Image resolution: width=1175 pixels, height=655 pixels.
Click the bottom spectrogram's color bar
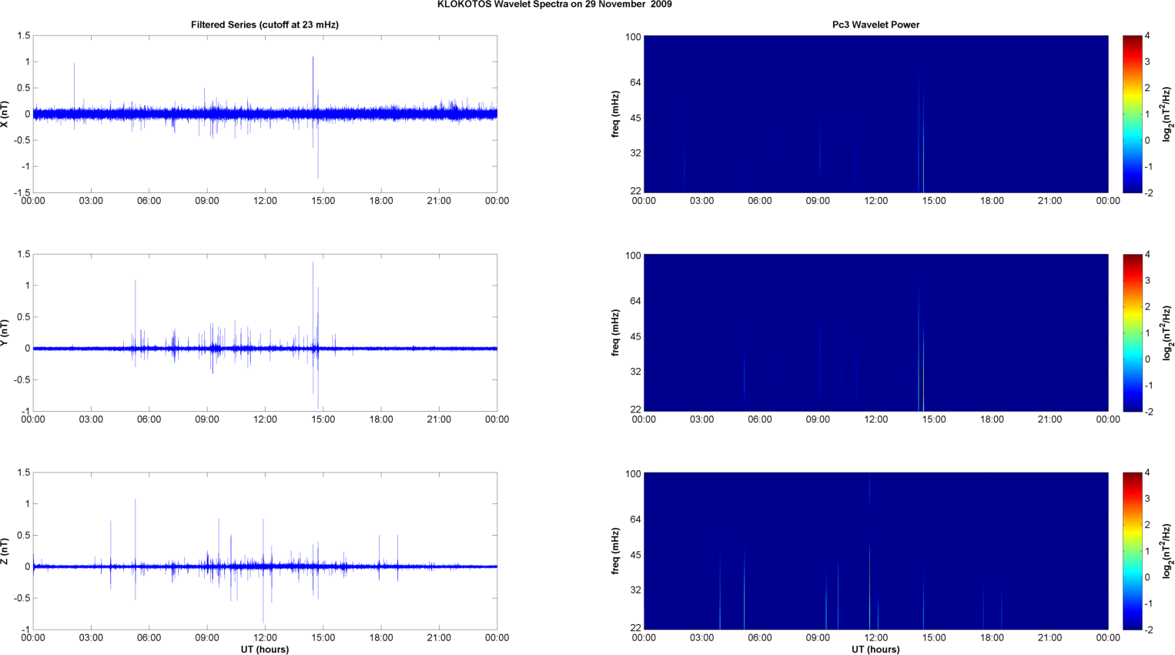(1132, 551)
